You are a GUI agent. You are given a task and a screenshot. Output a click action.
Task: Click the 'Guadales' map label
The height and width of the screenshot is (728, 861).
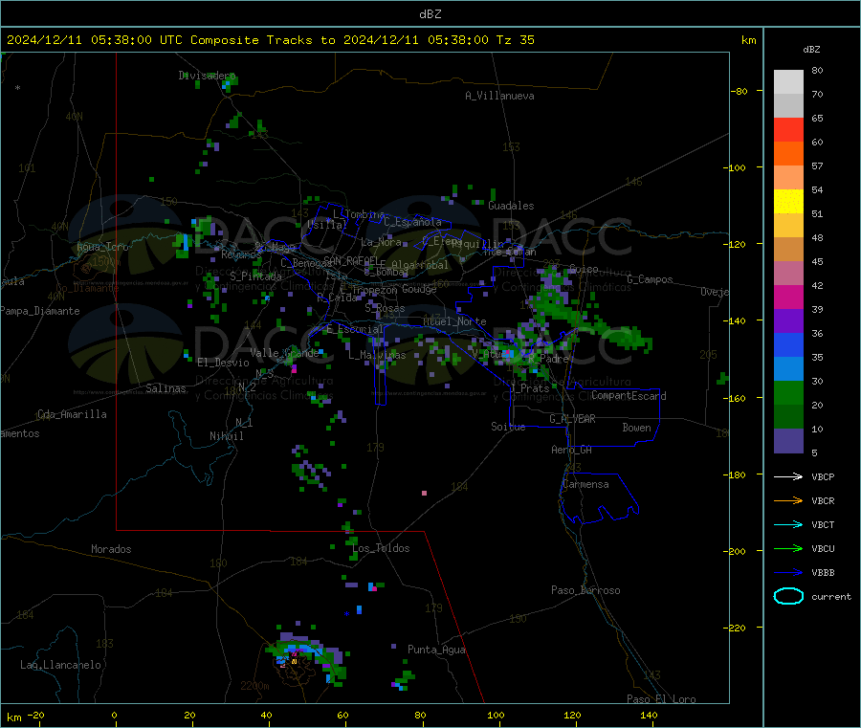[511, 206]
